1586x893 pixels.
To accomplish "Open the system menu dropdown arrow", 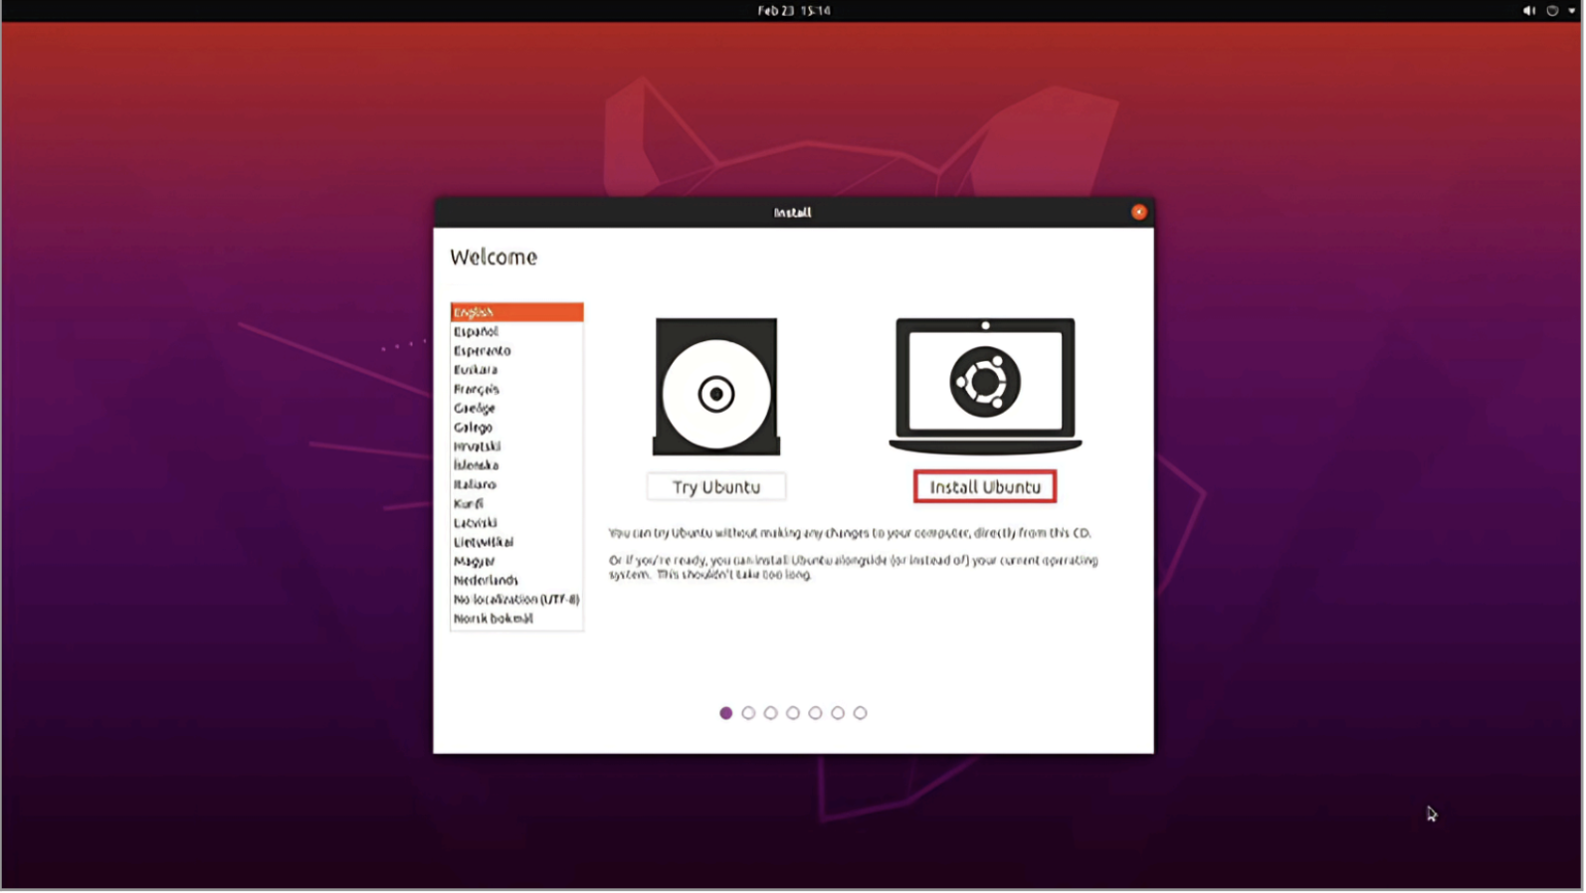I will [x=1572, y=11].
